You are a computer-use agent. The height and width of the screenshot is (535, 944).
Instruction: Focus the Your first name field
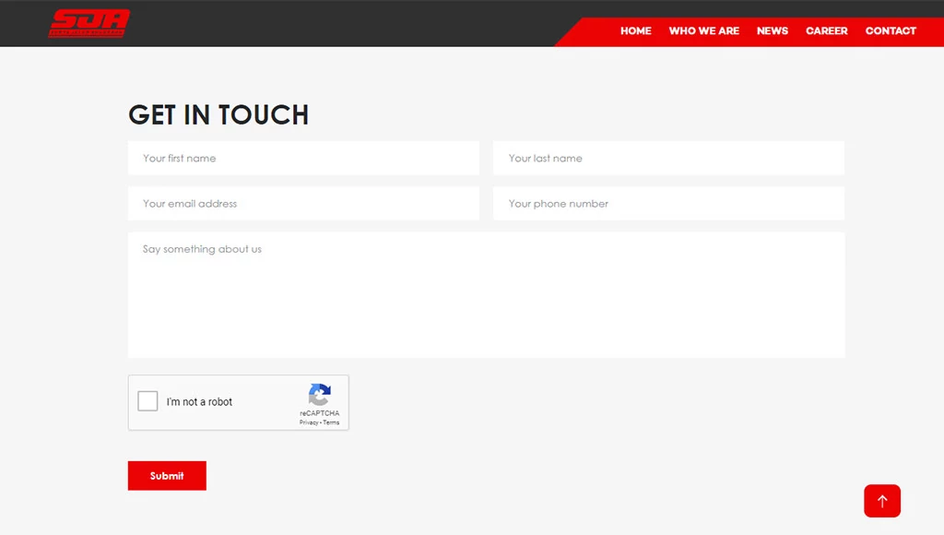tap(303, 158)
